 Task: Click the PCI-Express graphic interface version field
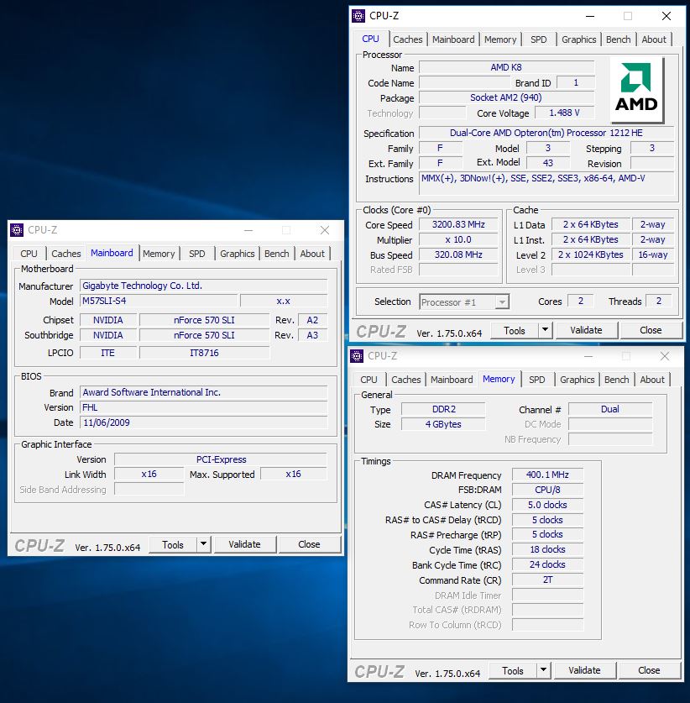click(221, 459)
